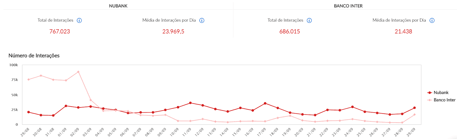Click Banco Inter total value 686.015
457x139 pixels.
click(x=290, y=32)
